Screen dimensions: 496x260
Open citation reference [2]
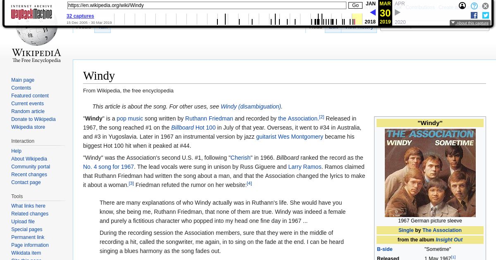tap(322, 117)
